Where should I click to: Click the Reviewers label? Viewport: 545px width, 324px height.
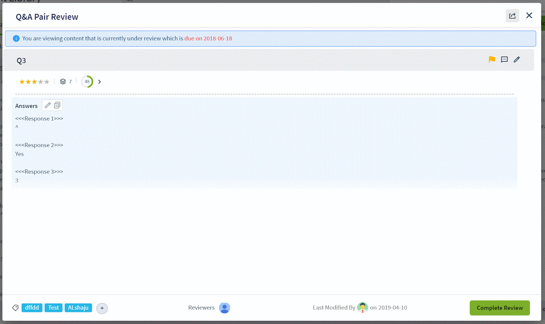tap(201, 308)
